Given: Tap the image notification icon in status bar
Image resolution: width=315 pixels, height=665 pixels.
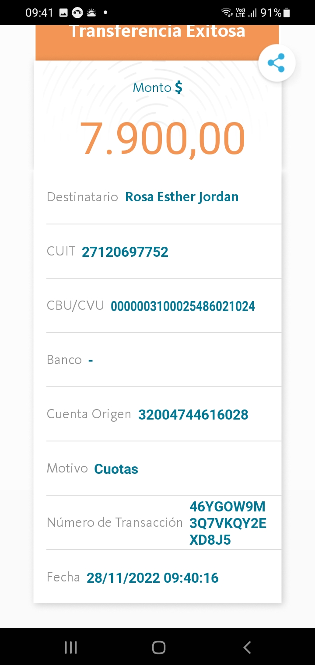Looking at the screenshot, I should pyautogui.click(x=63, y=13).
